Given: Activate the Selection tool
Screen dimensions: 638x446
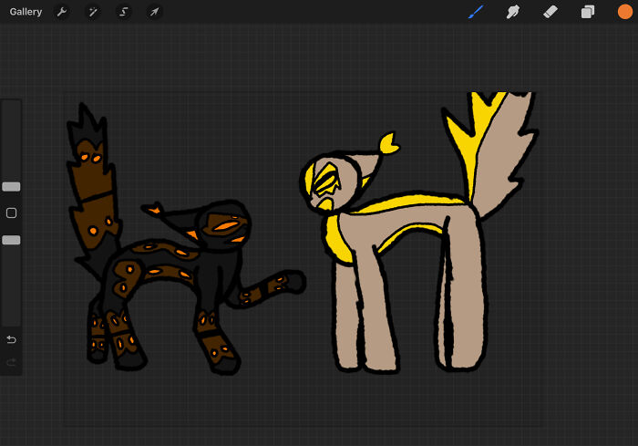Looking at the screenshot, I should 123,12.
